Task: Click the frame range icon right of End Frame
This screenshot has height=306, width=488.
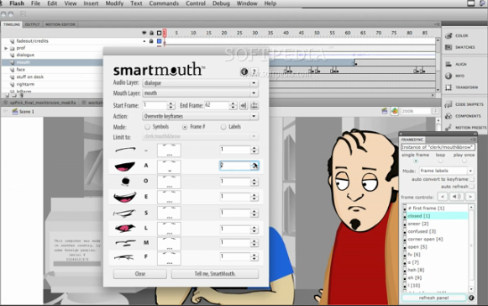Action: pos(254,106)
